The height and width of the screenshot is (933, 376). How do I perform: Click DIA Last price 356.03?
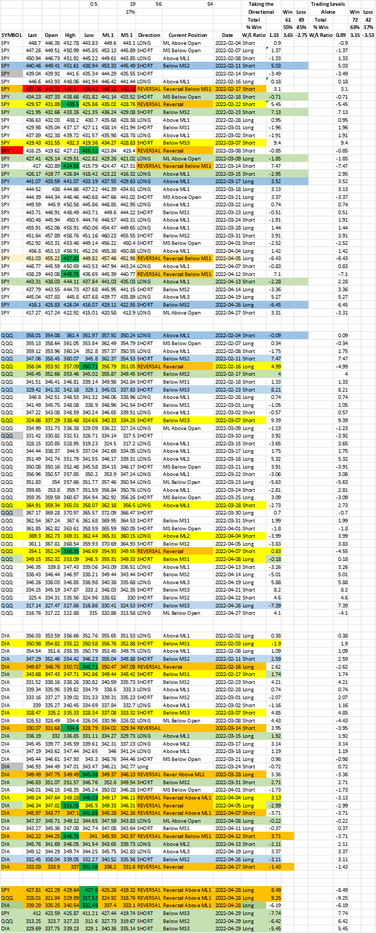(x=33, y=636)
